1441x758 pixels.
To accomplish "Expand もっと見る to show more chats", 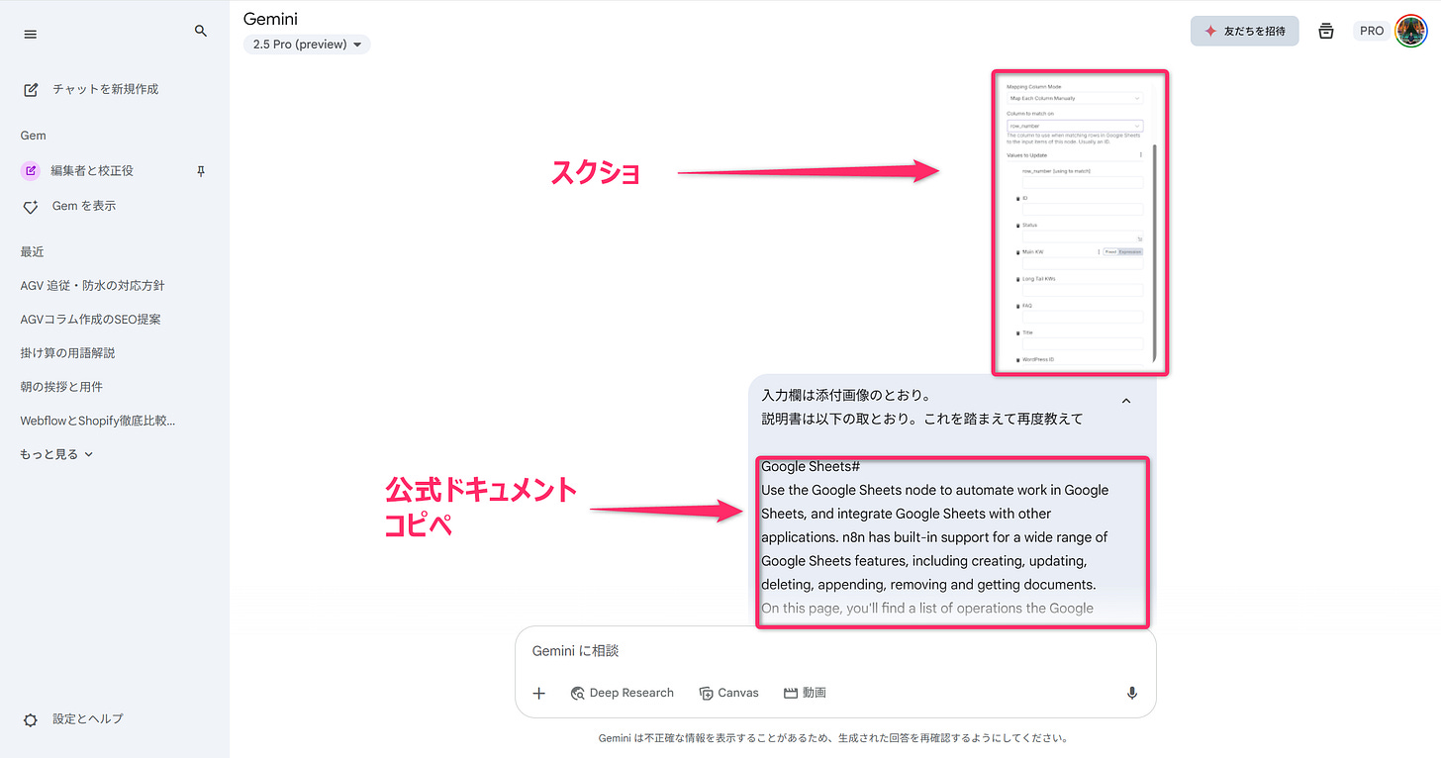I will point(57,454).
